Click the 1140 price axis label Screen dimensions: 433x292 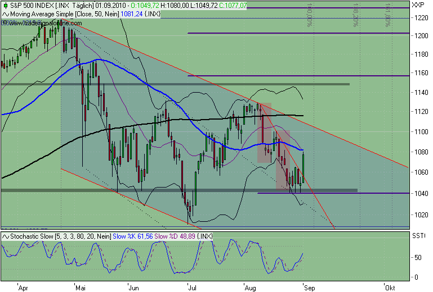click(421, 93)
